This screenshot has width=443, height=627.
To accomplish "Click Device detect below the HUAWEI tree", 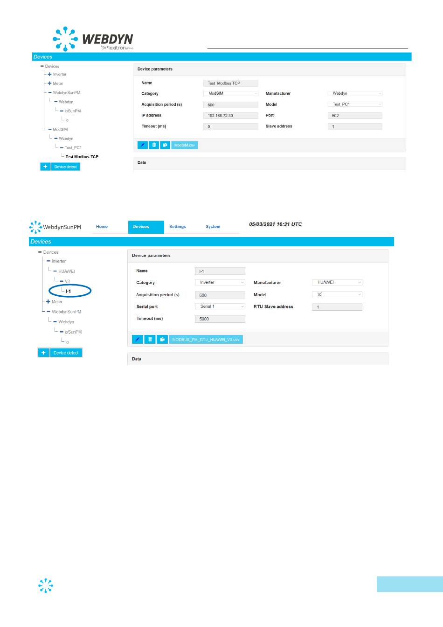I will click(66, 353).
